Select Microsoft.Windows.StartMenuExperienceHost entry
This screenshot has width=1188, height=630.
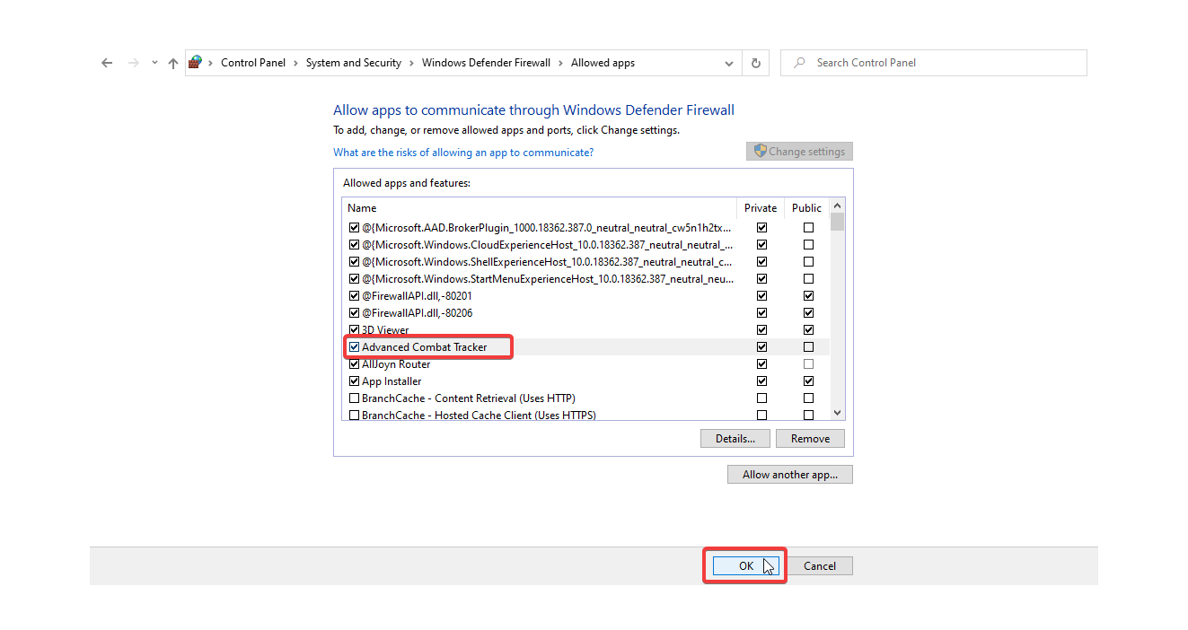click(547, 279)
